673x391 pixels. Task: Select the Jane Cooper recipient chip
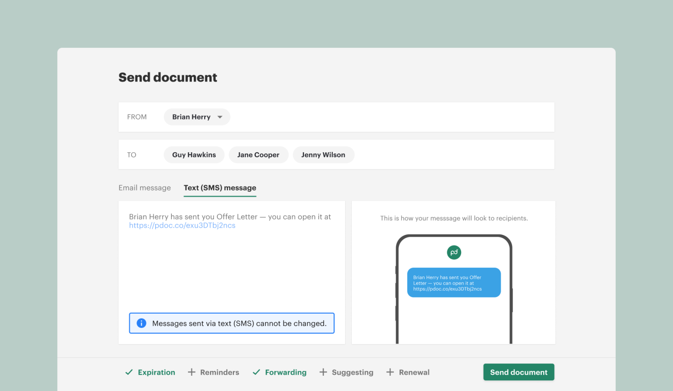point(258,154)
